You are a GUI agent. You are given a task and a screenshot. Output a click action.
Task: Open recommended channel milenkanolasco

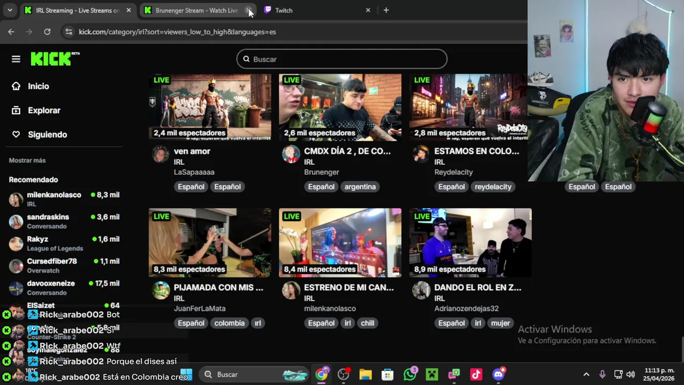(x=64, y=199)
